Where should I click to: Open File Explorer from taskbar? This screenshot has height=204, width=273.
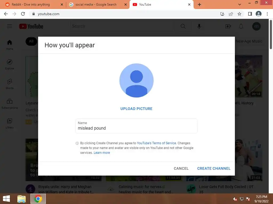point(22,199)
